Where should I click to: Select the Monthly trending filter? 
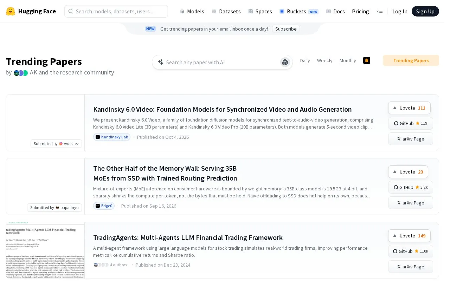click(348, 60)
